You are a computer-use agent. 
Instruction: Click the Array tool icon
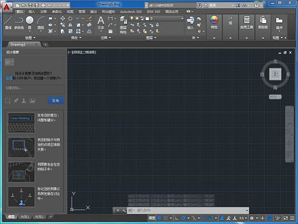pyautogui.click(x=78, y=31)
